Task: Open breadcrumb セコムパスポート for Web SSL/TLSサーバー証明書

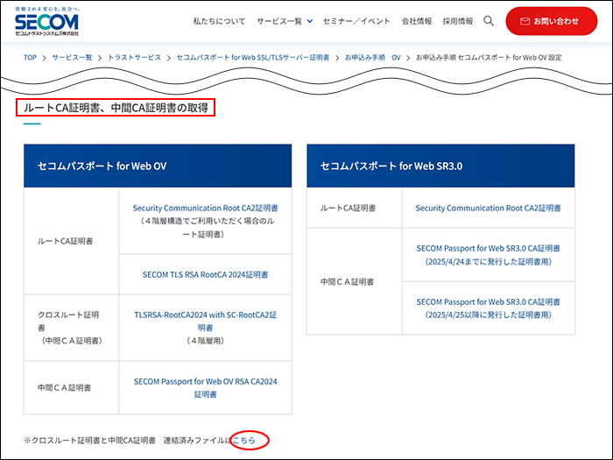Action: (x=253, y=58)
